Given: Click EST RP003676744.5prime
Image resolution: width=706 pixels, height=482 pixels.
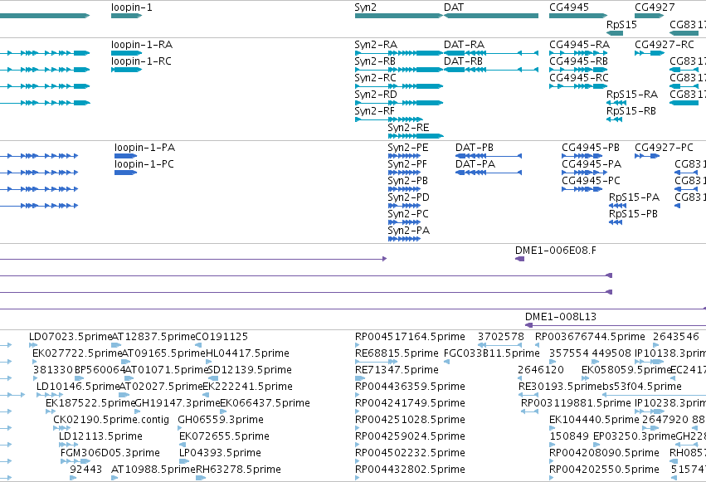Looking at the screenshot, I should [x=537, y=345].
